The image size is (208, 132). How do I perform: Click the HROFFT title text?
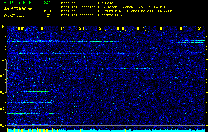[21, 3]
